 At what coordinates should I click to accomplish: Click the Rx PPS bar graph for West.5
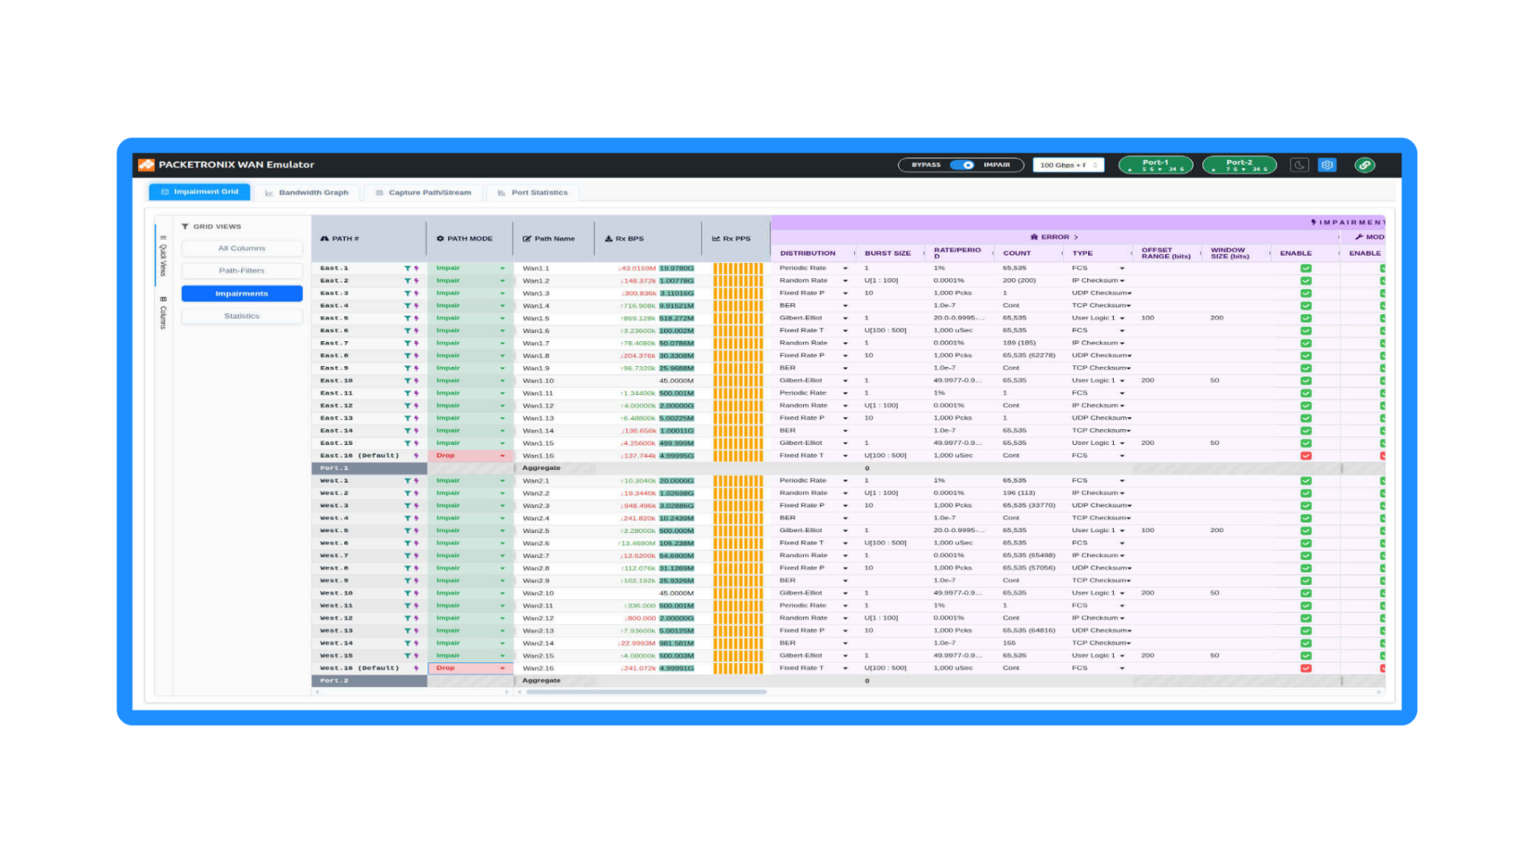coord(737,531)
